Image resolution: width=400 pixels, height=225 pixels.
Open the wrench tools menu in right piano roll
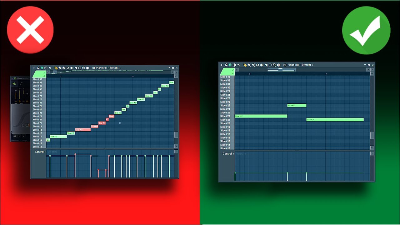click(226, 65)
